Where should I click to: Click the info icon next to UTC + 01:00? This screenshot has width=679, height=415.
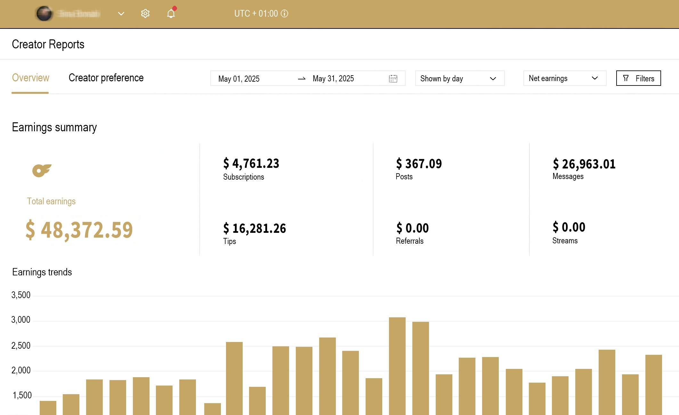284,14
